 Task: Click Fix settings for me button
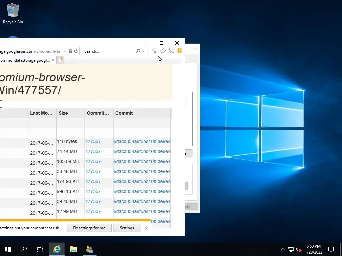89,228
